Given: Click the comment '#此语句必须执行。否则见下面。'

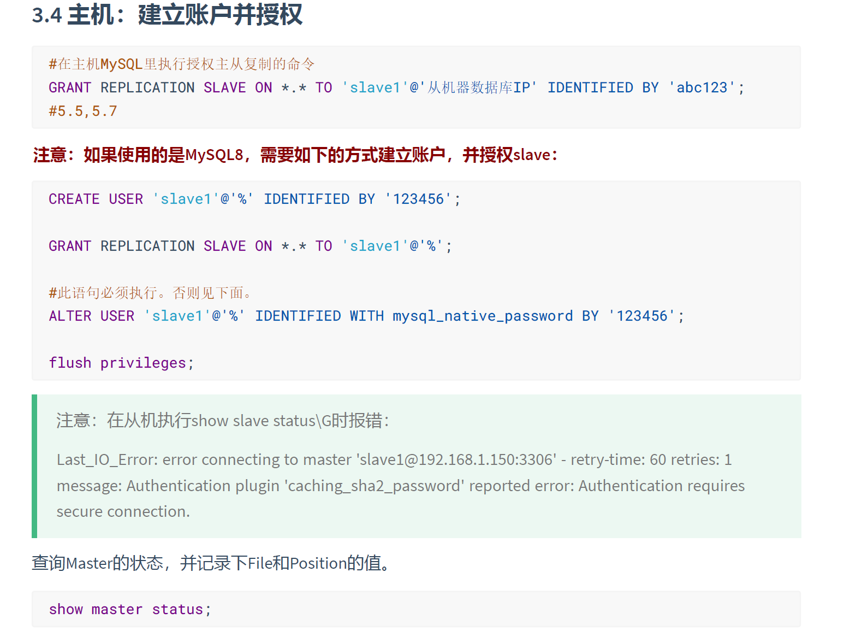Looking at the screenshot, I should pos(151,293).
